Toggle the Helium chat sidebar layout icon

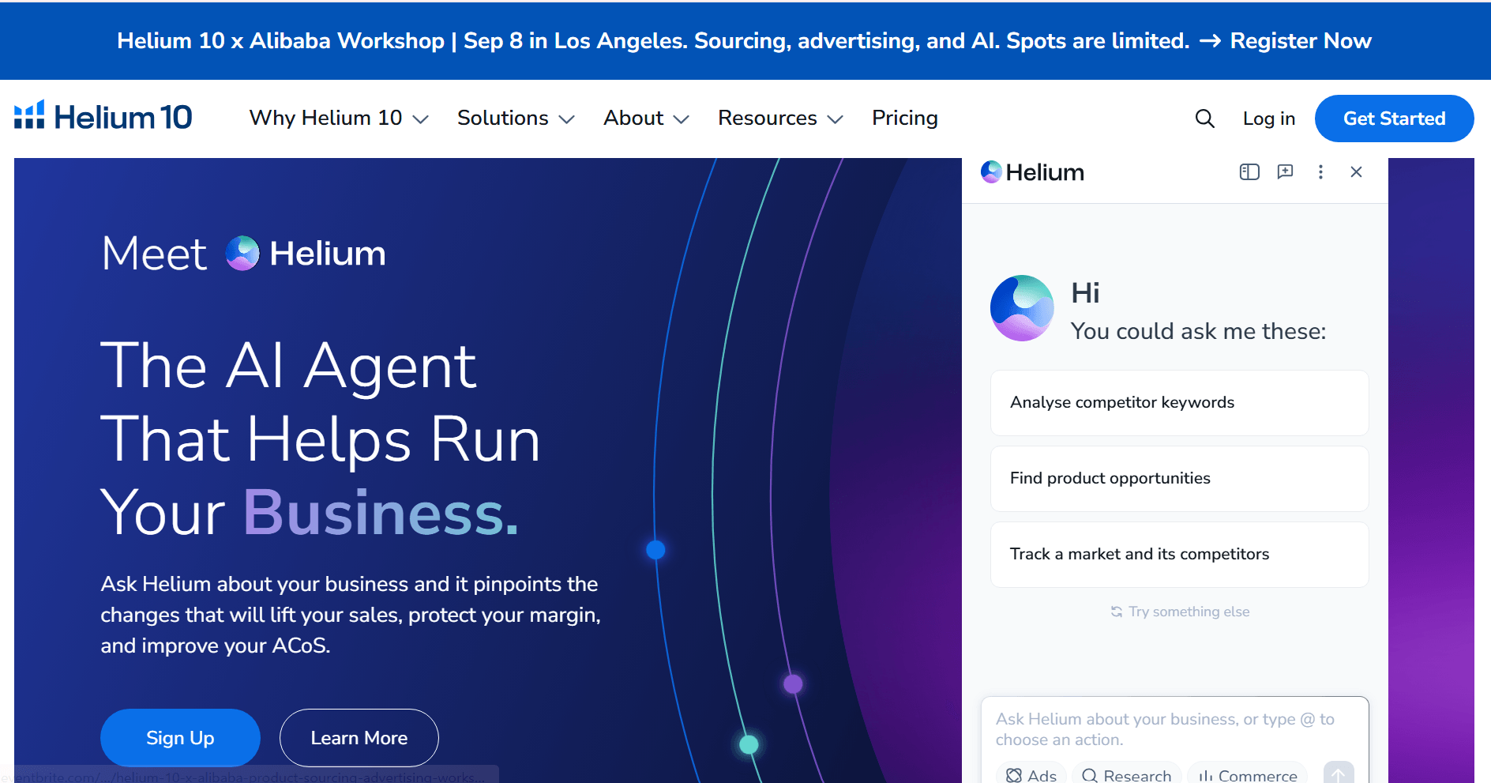(x=1249, y=171)
